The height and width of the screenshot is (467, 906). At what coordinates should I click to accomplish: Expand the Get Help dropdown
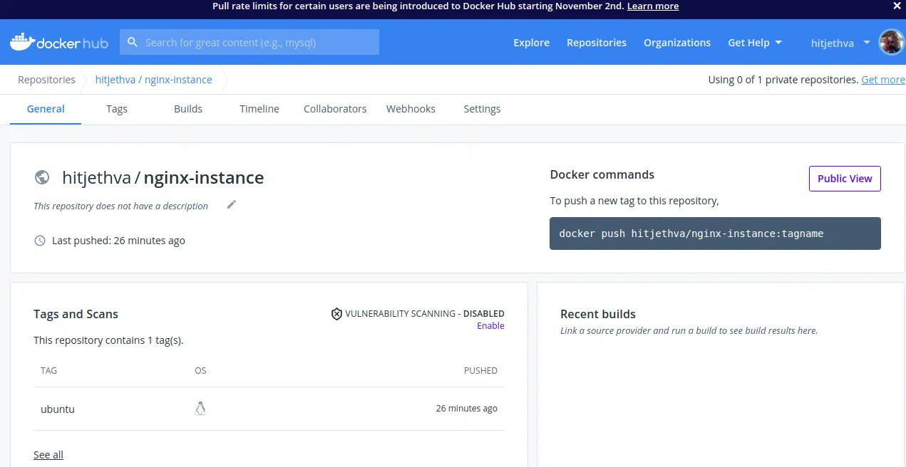click(754, 43)
